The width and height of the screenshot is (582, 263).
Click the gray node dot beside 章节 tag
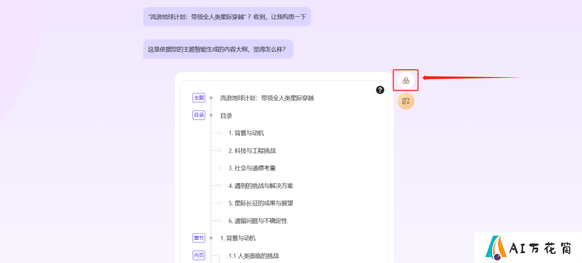coord(211,238)
